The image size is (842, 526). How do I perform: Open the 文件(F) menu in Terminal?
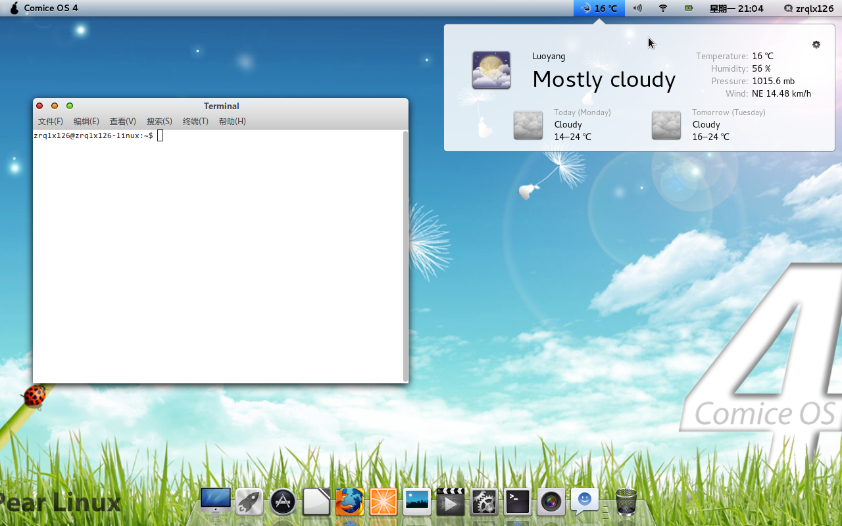(51, 122)
